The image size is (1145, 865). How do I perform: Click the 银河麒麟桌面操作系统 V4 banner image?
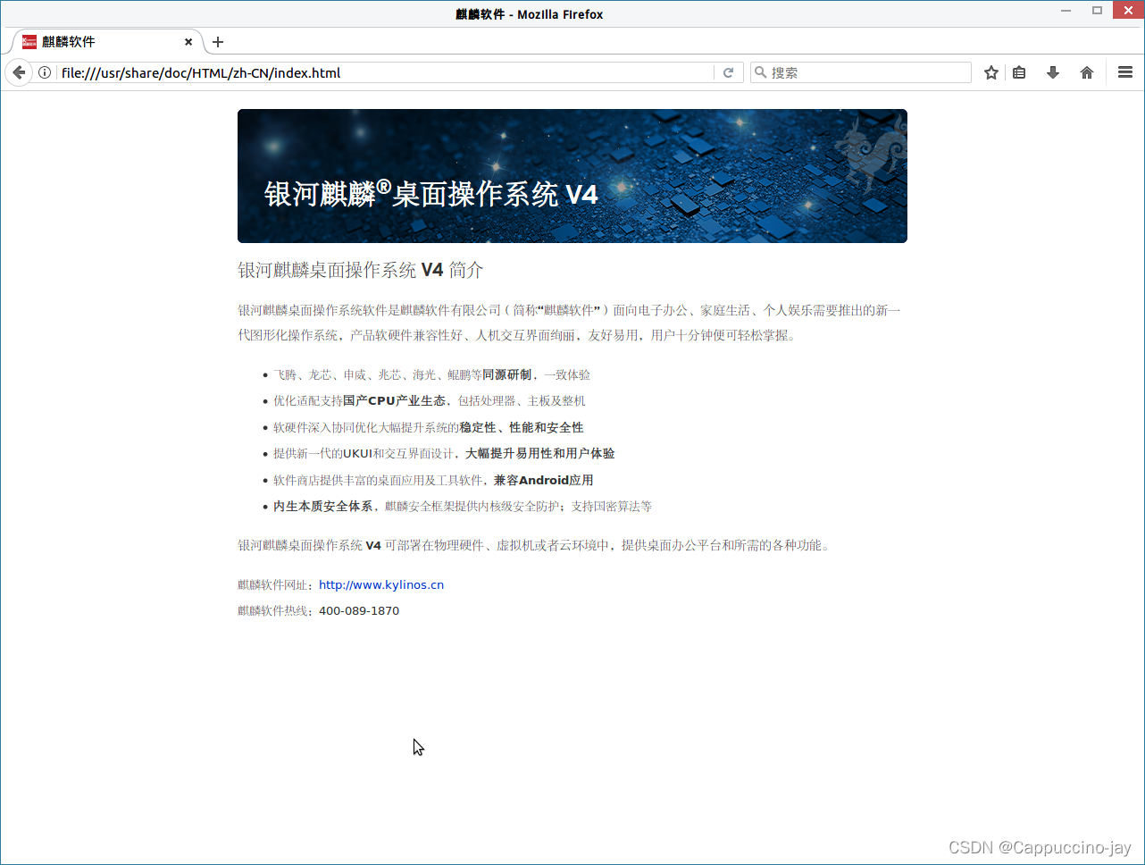(x=572, y=176)
